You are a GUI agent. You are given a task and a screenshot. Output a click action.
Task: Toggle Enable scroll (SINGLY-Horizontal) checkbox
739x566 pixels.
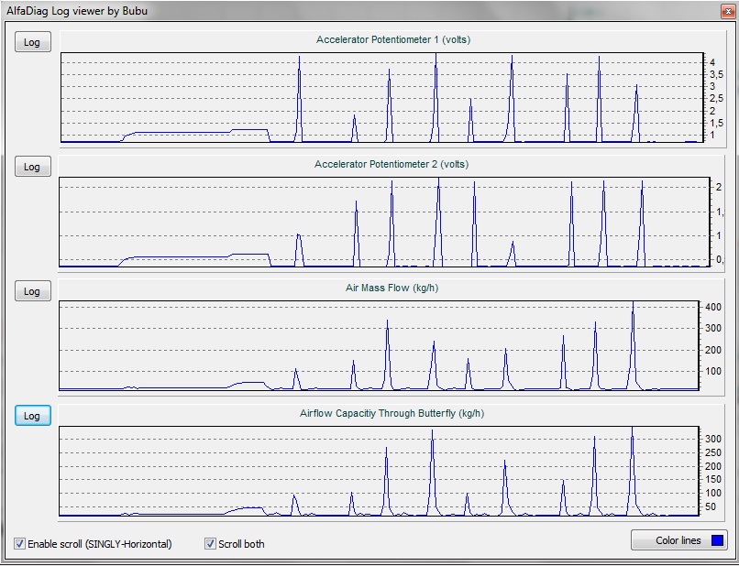(19, 543)
